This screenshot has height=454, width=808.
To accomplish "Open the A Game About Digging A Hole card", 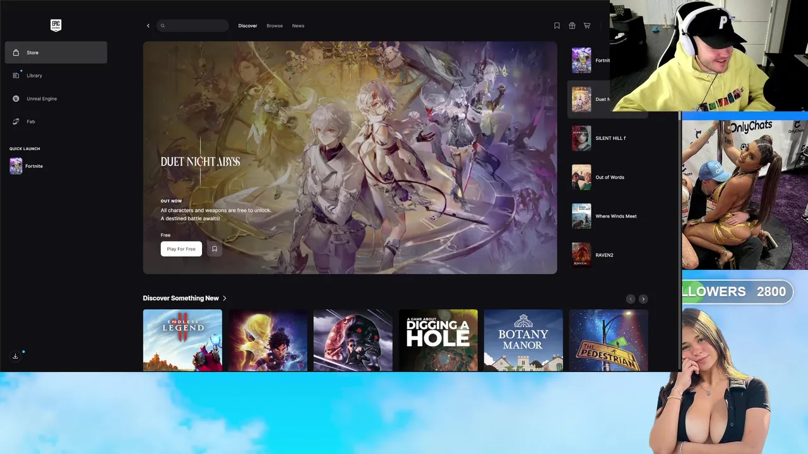I will [438, 340].
